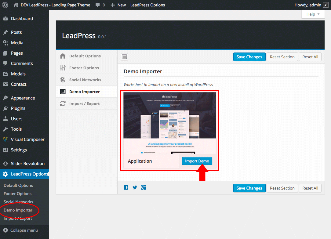
Task: Click the Import Demo button
Action: pos(197,161)
